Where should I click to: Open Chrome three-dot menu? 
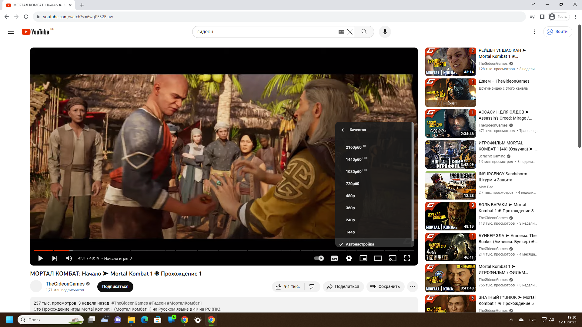tap(575, 17)
